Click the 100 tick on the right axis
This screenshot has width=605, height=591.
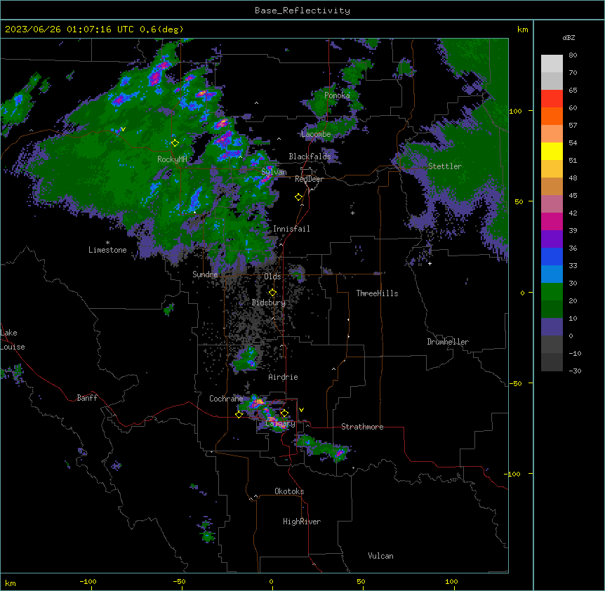coord(515,111)
